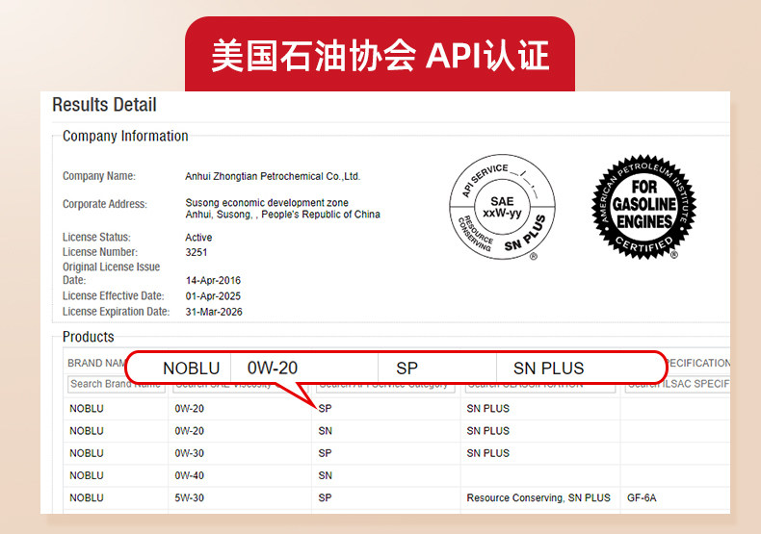Image resolution: width=761 pixels, height=534 pixels.
Task: Select the expiration date '31-Mar-2026'
Action: pyautogui.click(x=214, y=312)
